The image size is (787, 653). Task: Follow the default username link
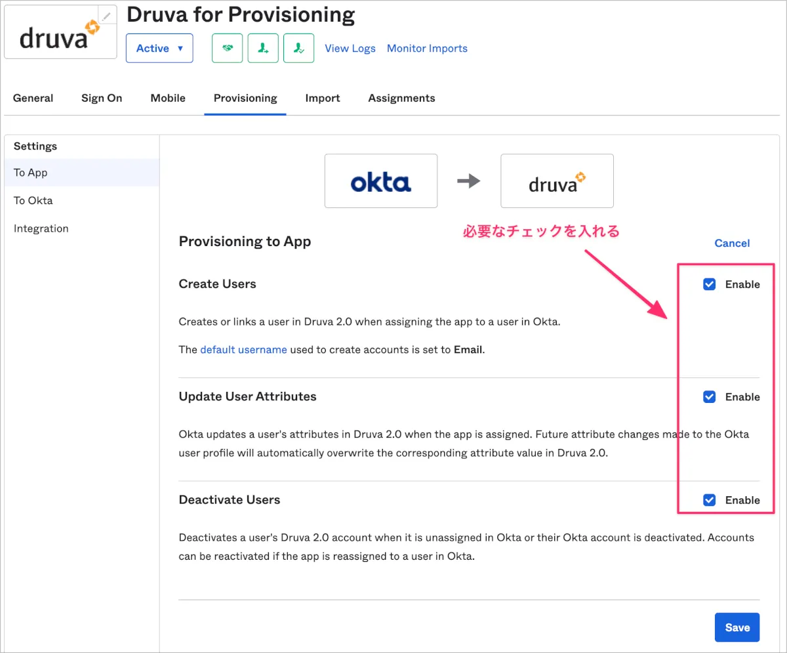click(243, 350)
